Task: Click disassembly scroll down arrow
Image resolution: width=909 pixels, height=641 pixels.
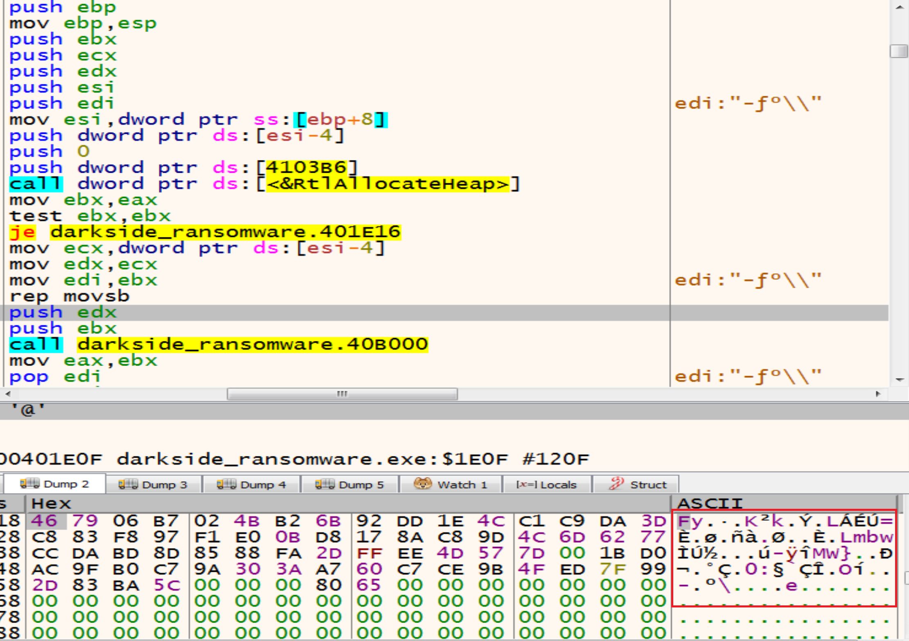Action: 899,380
